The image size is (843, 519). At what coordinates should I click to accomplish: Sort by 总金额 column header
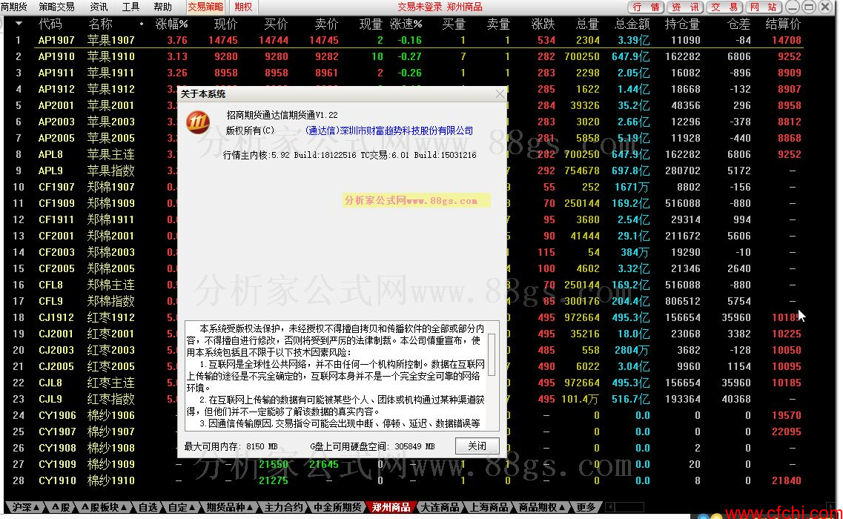[x=632, y=24]
